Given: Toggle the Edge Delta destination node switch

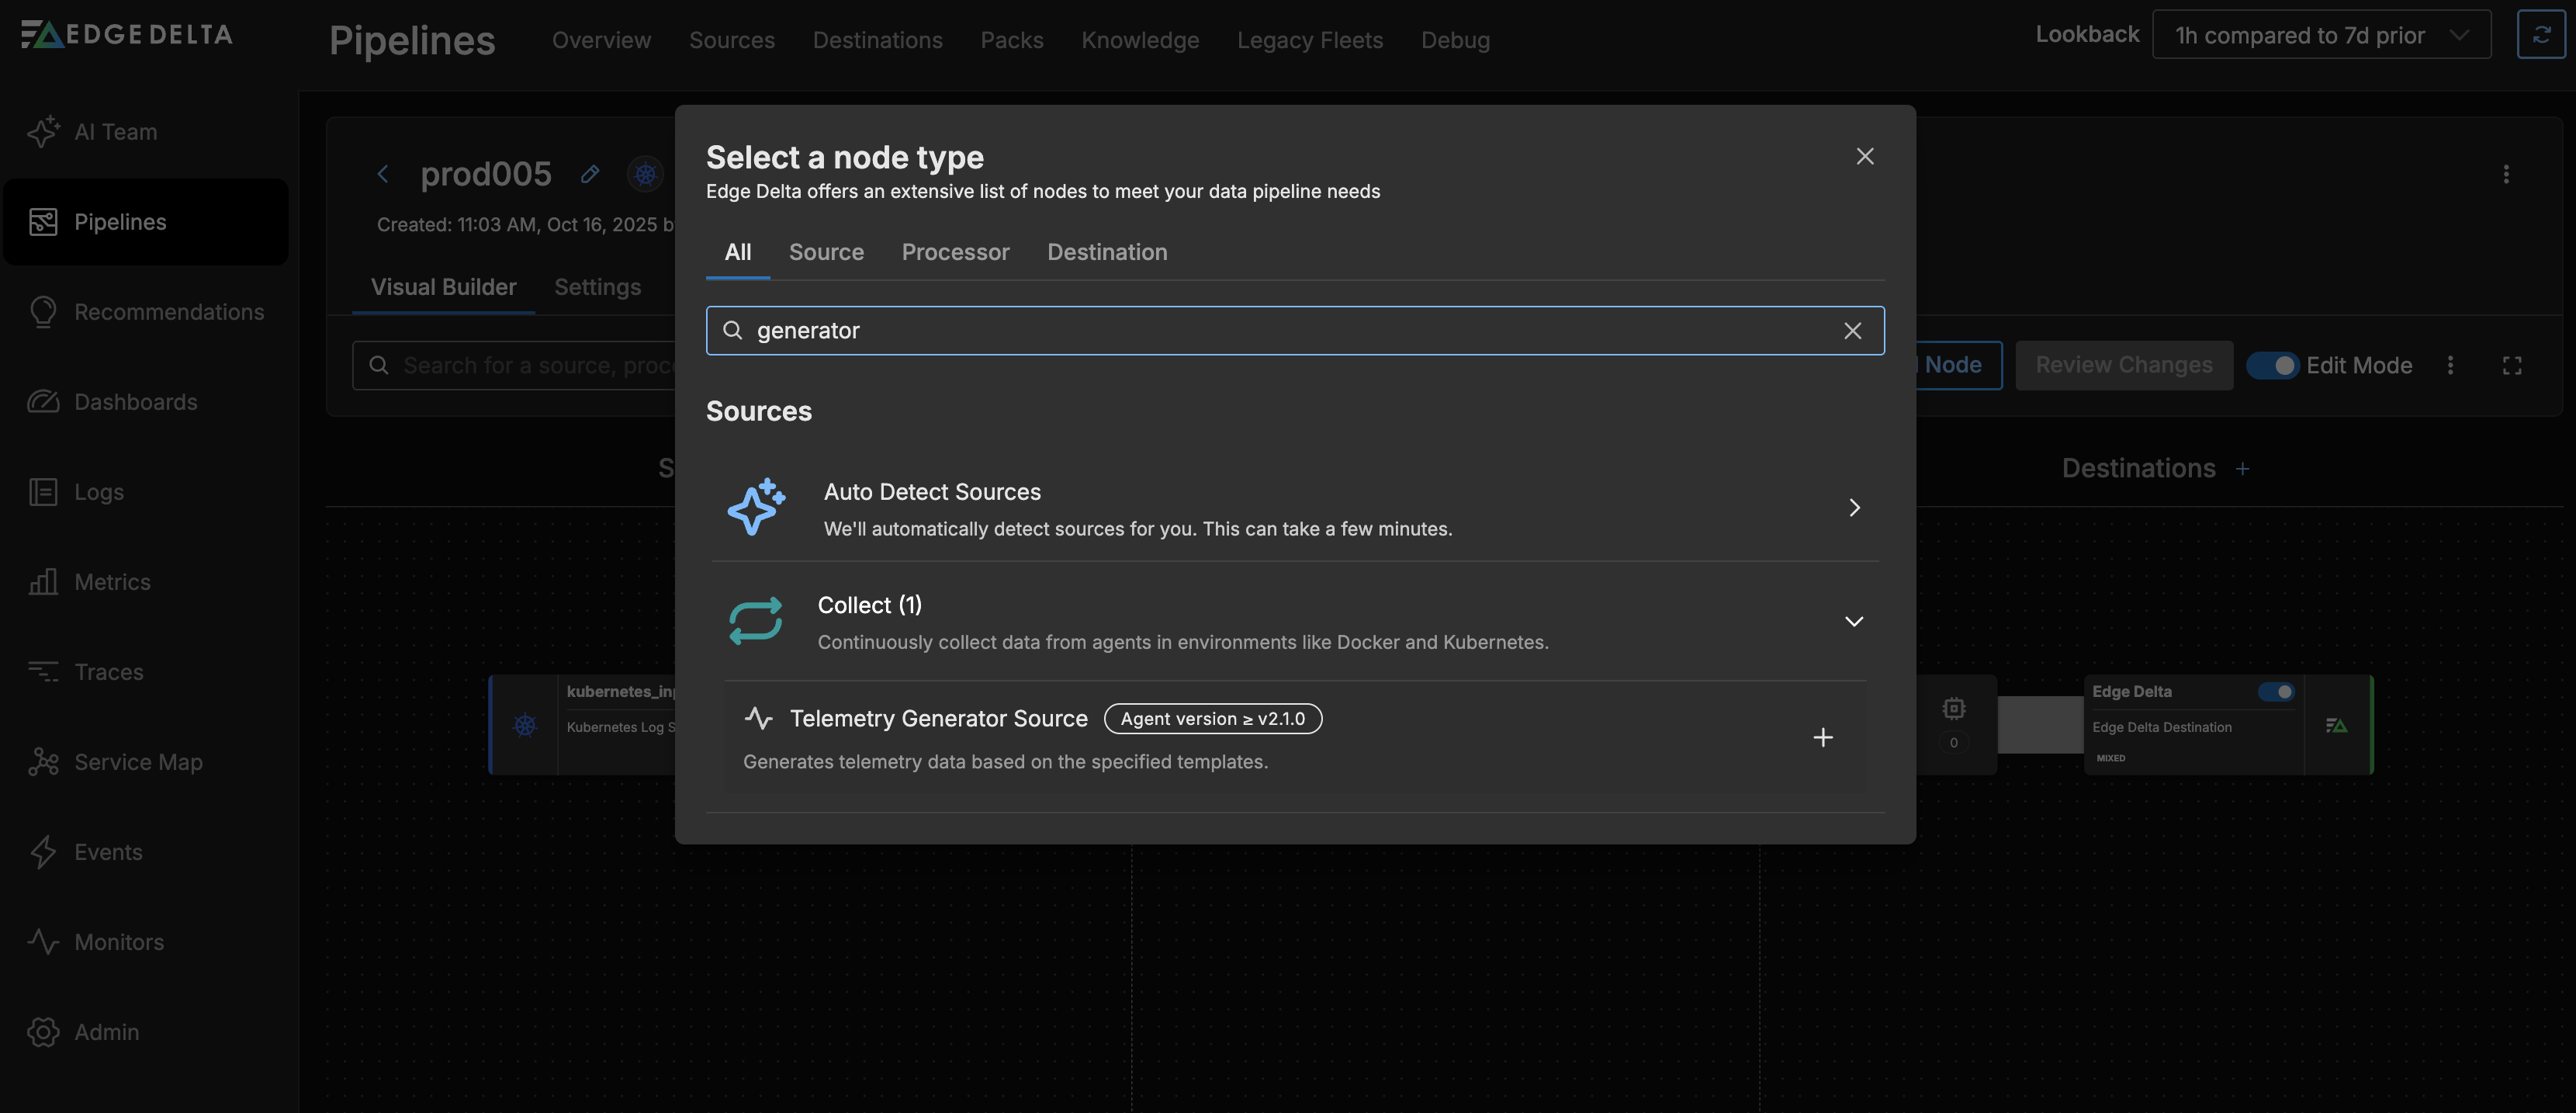Looking at the screenshot, I should click(2276, 692).
